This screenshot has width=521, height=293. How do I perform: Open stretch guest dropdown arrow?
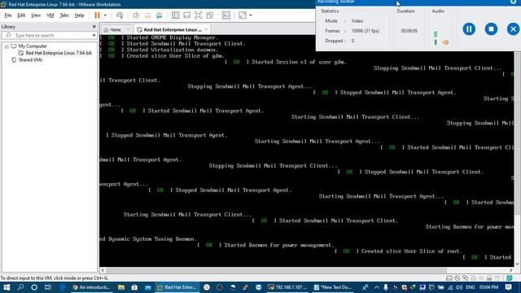pyautogui.click(x=251, y=15)
